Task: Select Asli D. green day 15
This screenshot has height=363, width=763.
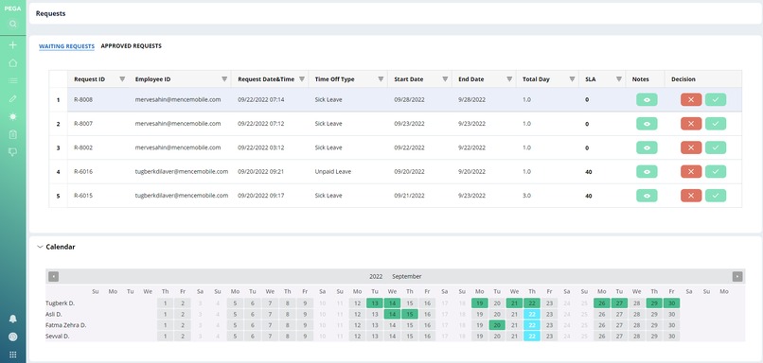Action: tap(410, 315)
